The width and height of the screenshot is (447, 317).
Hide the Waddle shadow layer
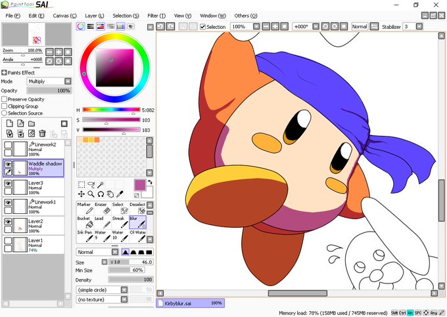(8, 164)
